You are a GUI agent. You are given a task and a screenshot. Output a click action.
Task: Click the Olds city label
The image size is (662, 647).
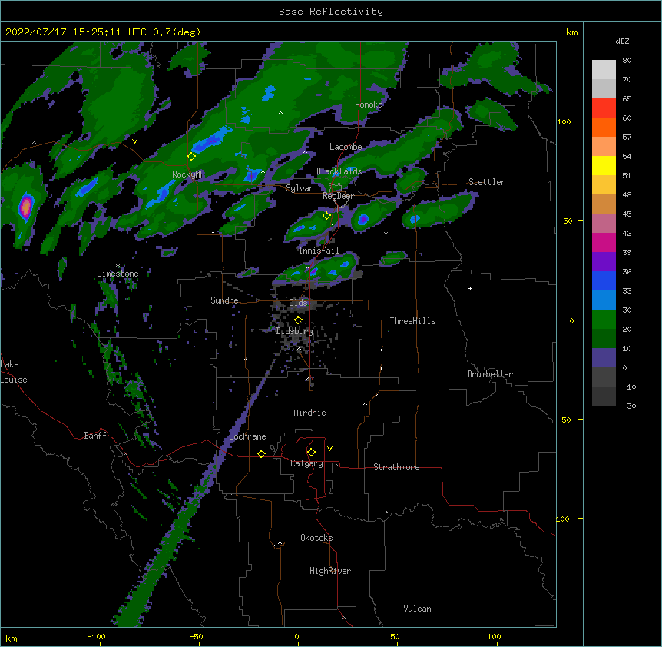tap(298, 303)
